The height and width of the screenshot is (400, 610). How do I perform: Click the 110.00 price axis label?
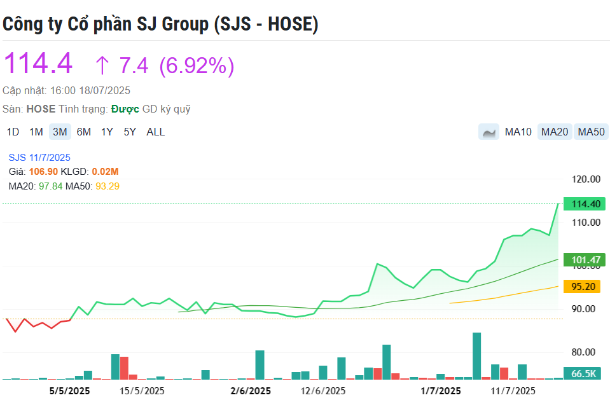pyautogui.click(x=586, y=223)
